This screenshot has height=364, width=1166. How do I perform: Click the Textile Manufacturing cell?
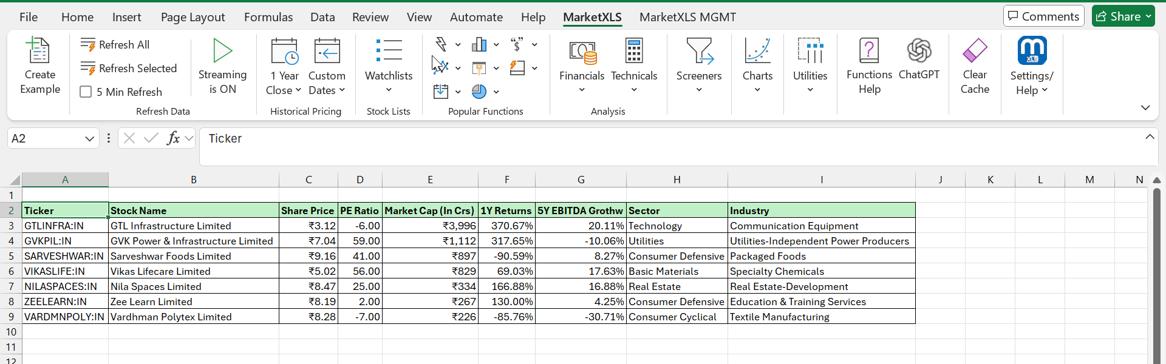821,317
